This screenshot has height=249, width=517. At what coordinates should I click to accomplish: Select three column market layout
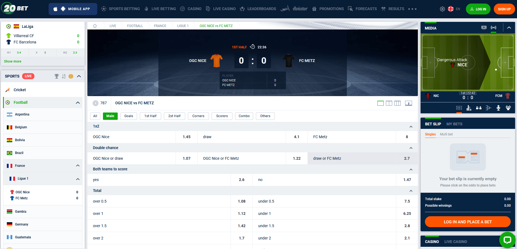[x=397, y=103]
